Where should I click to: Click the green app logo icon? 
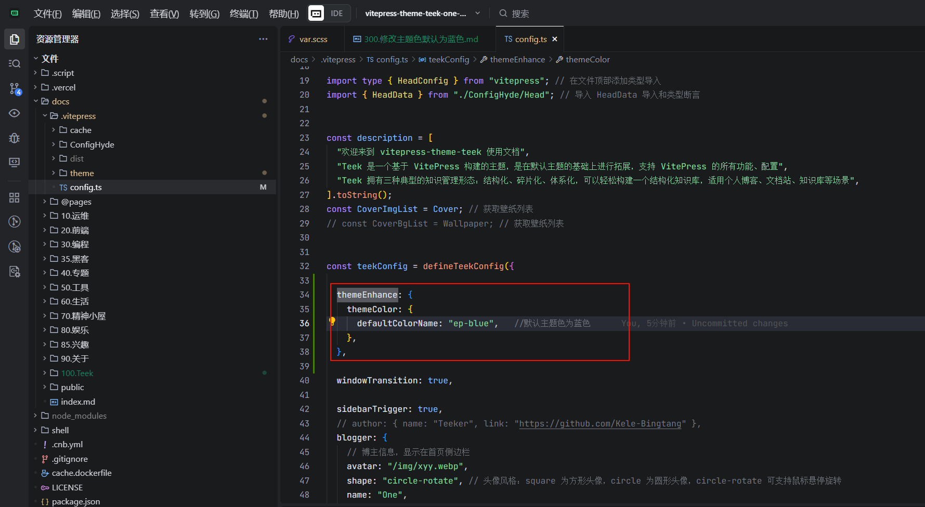(x=15, y=13)
